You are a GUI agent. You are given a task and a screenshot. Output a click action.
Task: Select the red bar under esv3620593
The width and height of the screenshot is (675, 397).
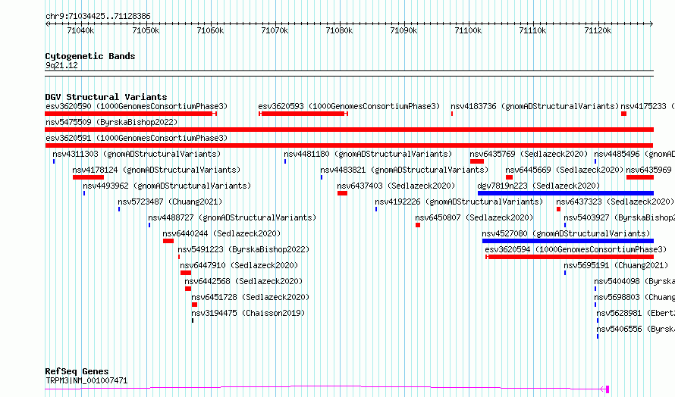(303, 114)
